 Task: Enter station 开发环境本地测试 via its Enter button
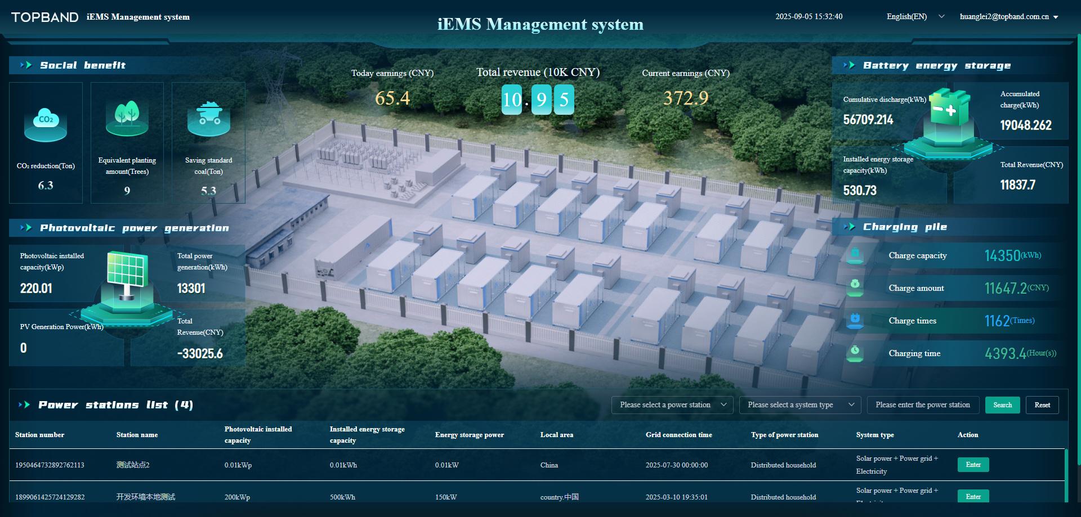coord(973,496)
